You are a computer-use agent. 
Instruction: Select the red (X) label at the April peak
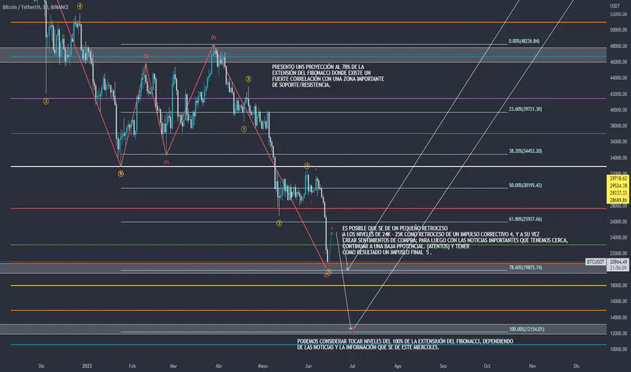tap(213, 37)
